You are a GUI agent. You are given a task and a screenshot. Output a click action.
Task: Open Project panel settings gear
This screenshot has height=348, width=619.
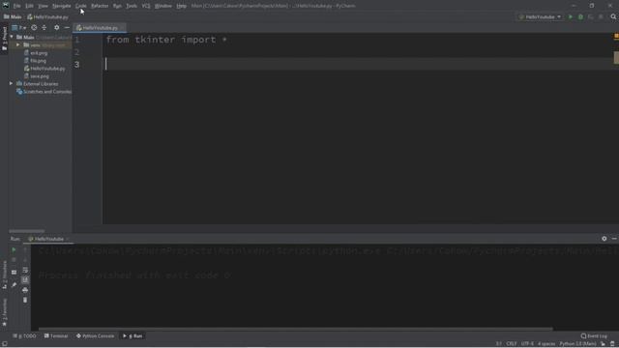[56, 28]
